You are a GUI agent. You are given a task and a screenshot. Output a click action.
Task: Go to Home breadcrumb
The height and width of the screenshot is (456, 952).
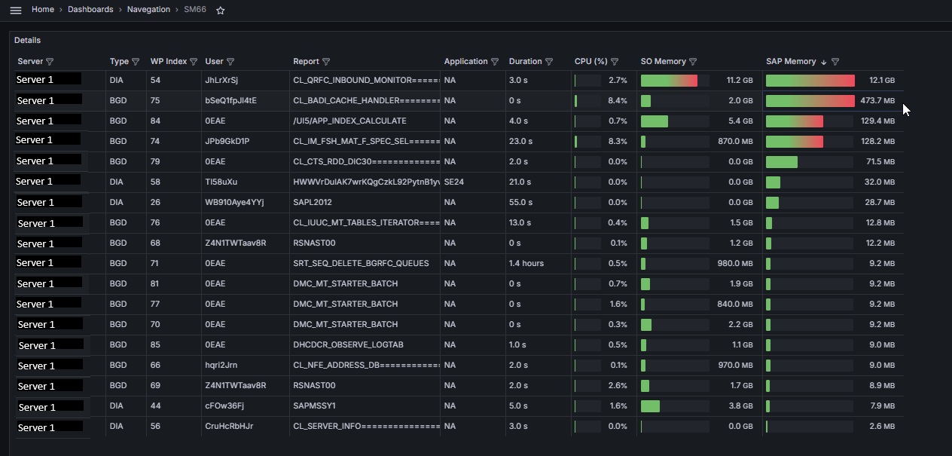pyautogui.click(x=43, y=10)
